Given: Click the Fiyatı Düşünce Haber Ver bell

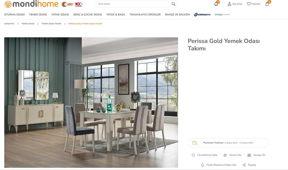Looking at the screenshot, I should (x=203, y=165).
